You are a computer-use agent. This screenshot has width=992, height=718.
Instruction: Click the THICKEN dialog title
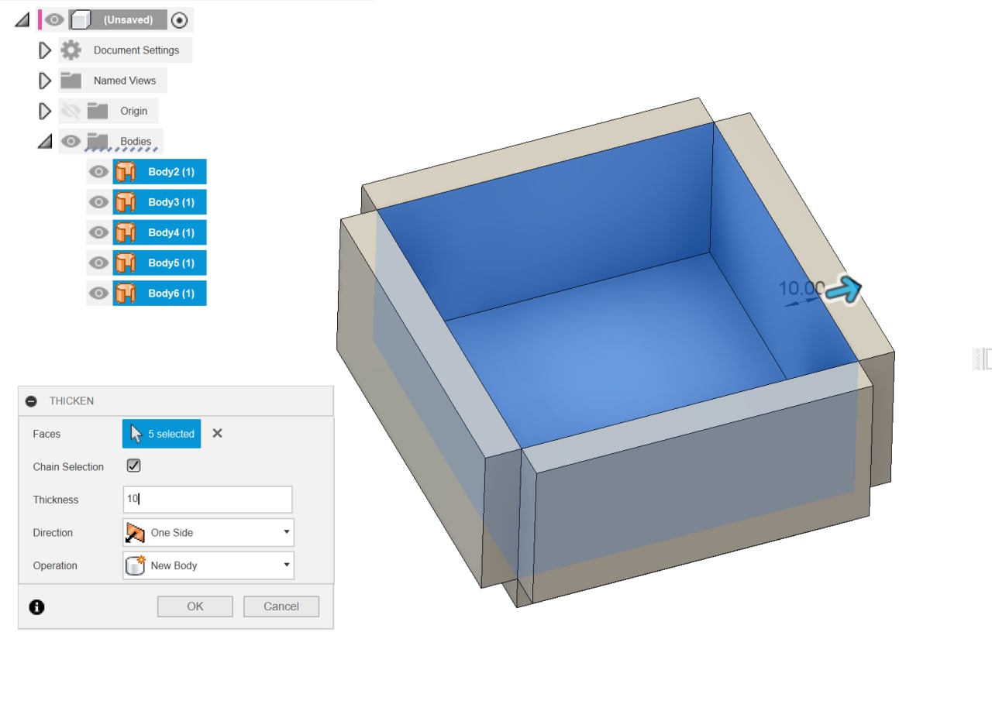(x=71, y=401)
